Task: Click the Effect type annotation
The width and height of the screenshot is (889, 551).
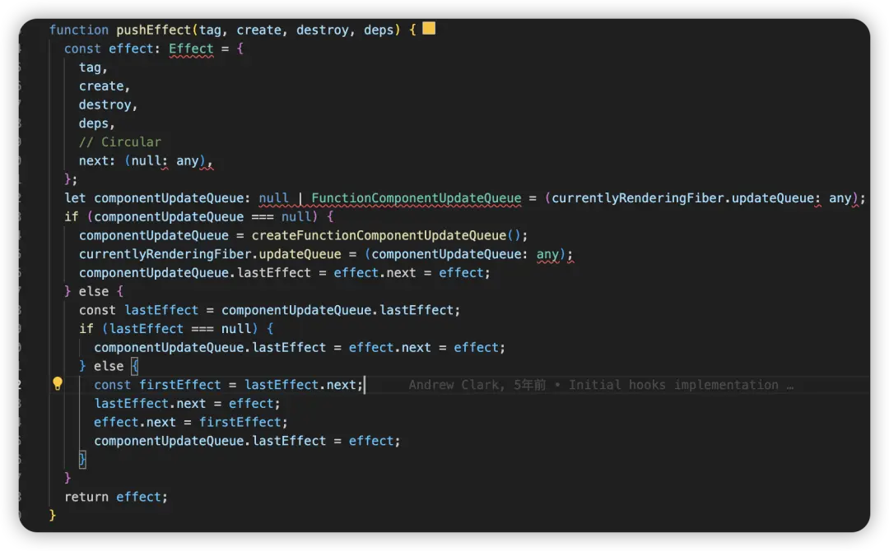Action: [191, 49]
